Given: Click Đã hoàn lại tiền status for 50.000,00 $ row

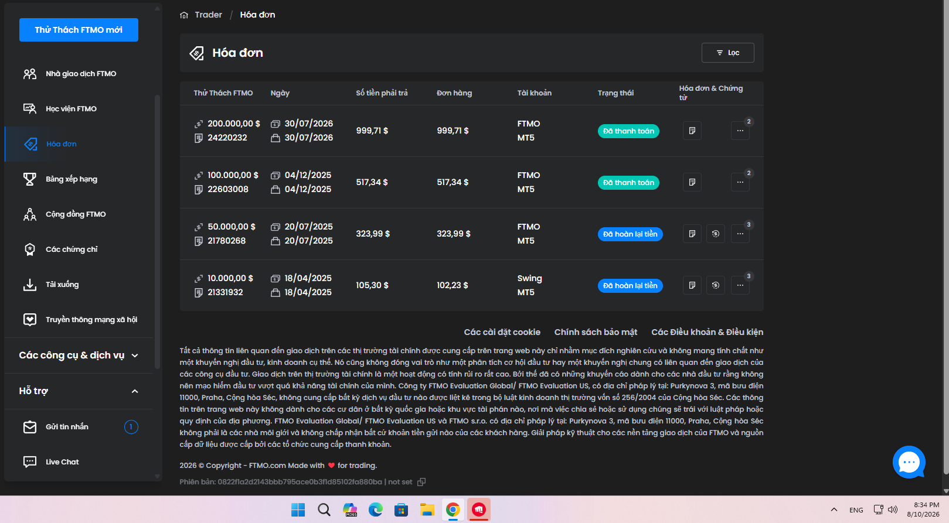Looking at the screenshot, I should 630,234.
